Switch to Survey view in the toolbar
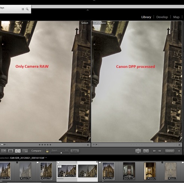Image resolution: width=184 pixels, height=184 pixels. [x=25, y=151]
